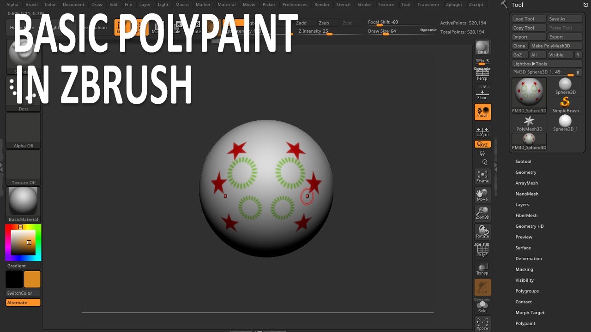Toggle Alternate color button

pos(23,302)
